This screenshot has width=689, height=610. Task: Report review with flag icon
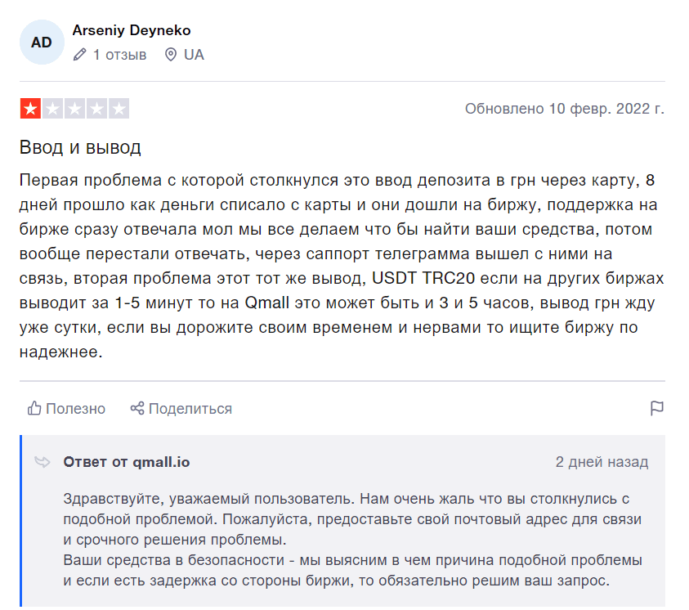pyautogui.click(x=657, y=408)
